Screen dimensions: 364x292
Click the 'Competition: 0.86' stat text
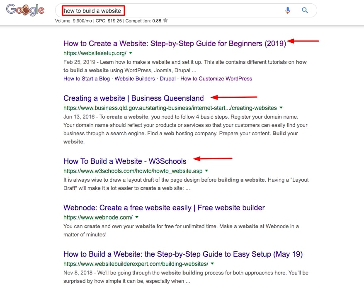pyautogui.click(x=143, y=21)
